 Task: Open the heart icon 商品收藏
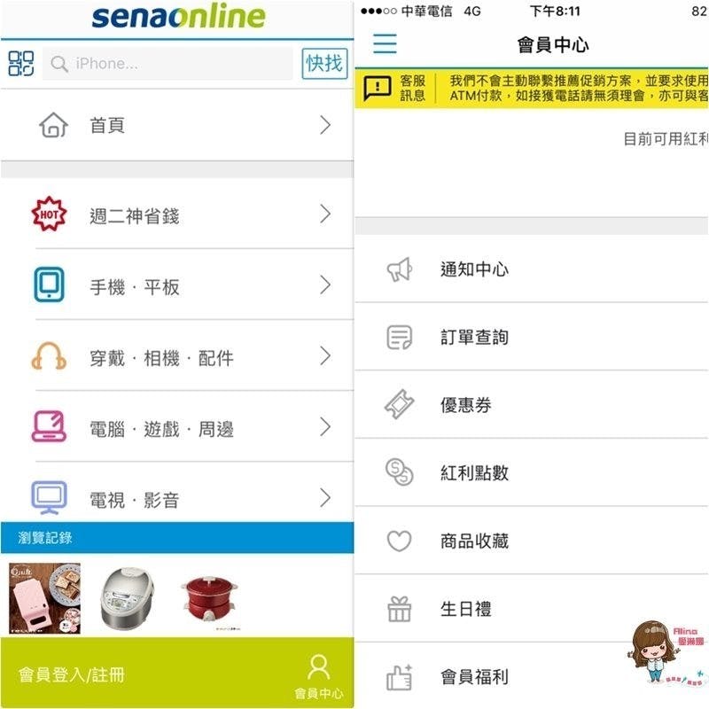(x=400, y=541)
